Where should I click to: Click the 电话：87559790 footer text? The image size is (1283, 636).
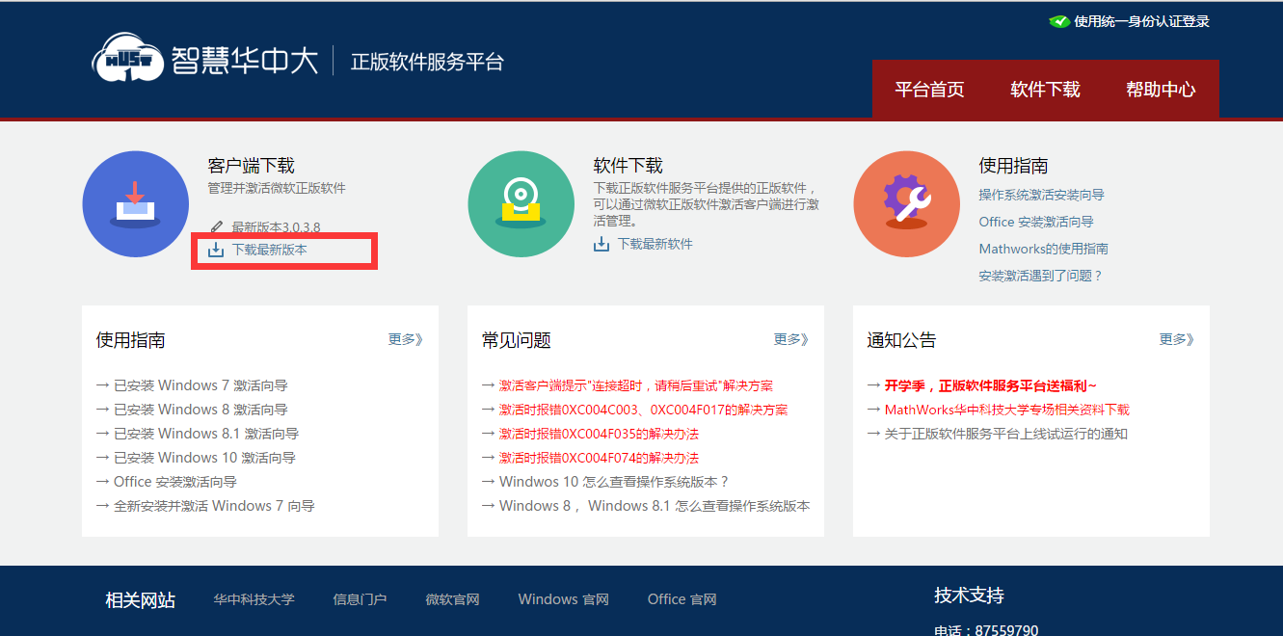point(986,630)
